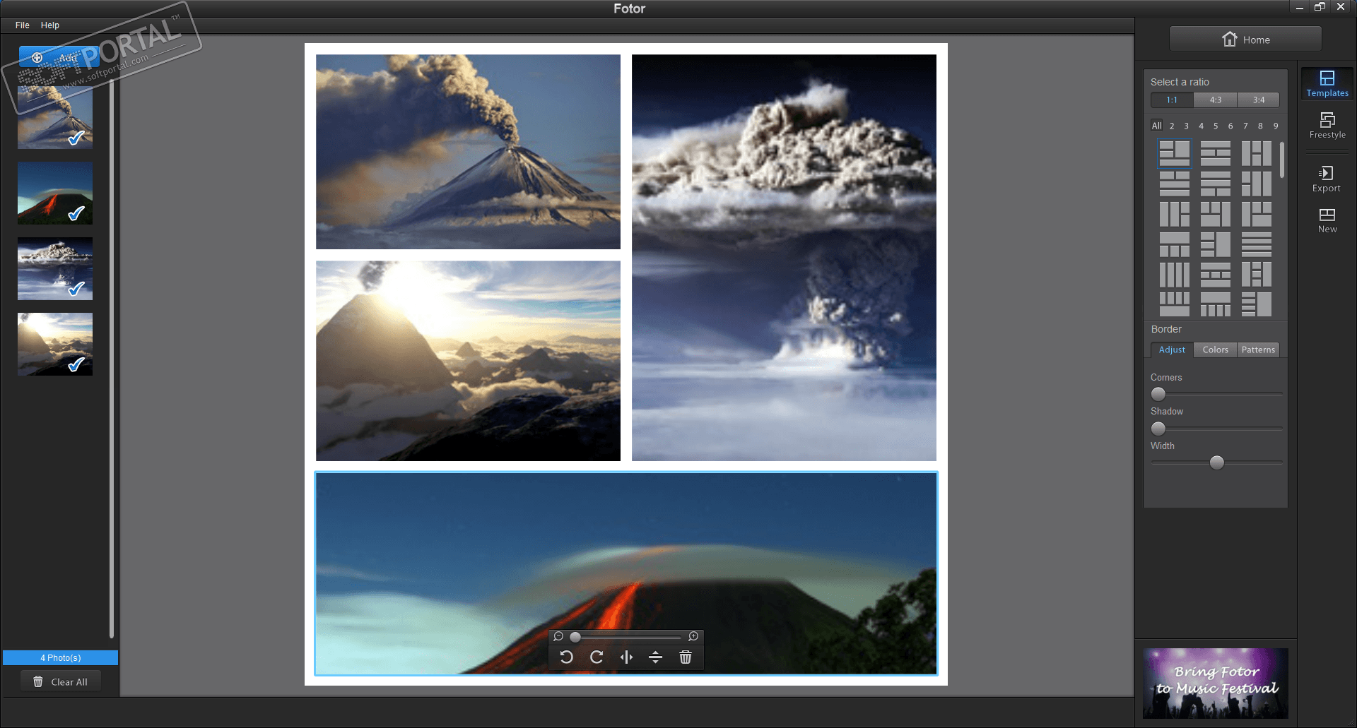The height and width of the screenshot is (728, 1357).
Task: Open the Export panel
Action: [x=1327, y=179]
